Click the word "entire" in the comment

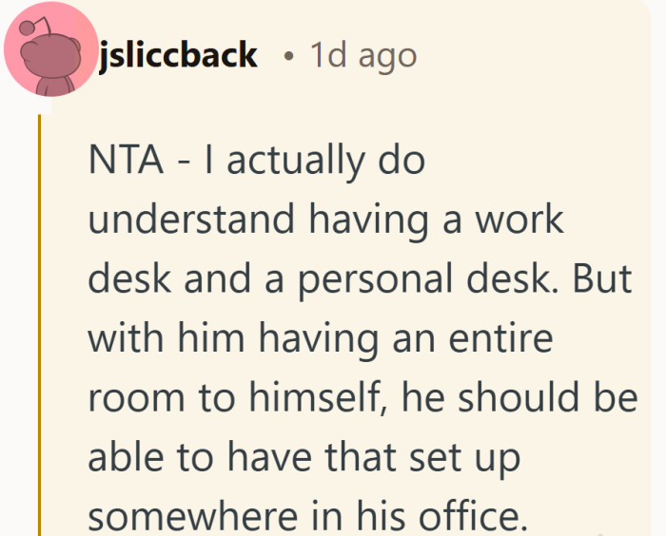point(505,338)
